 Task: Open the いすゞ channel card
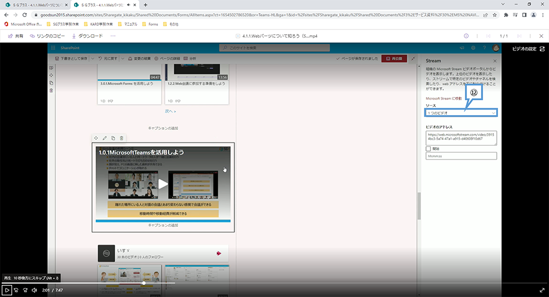coord(163,253)
